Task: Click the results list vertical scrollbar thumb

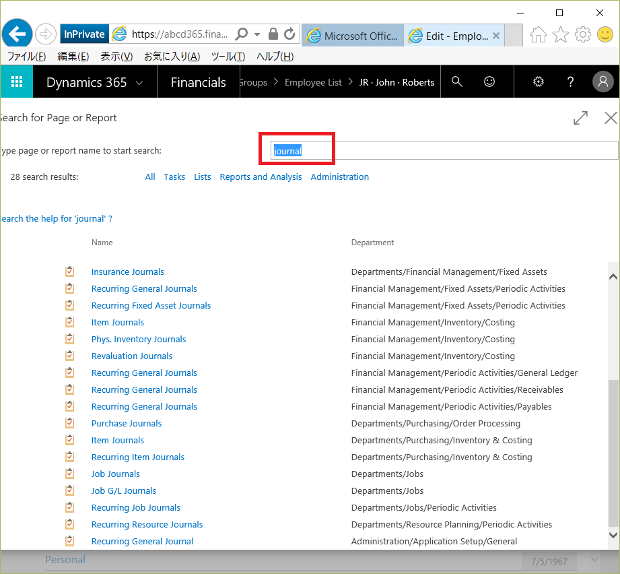Action: [613, 451]
